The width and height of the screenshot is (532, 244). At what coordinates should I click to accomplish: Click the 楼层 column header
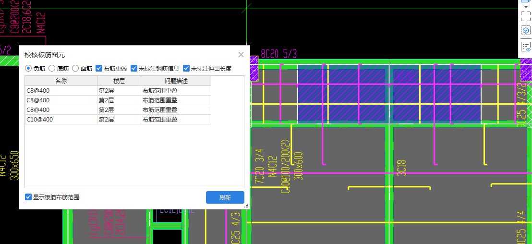(119, 81)
